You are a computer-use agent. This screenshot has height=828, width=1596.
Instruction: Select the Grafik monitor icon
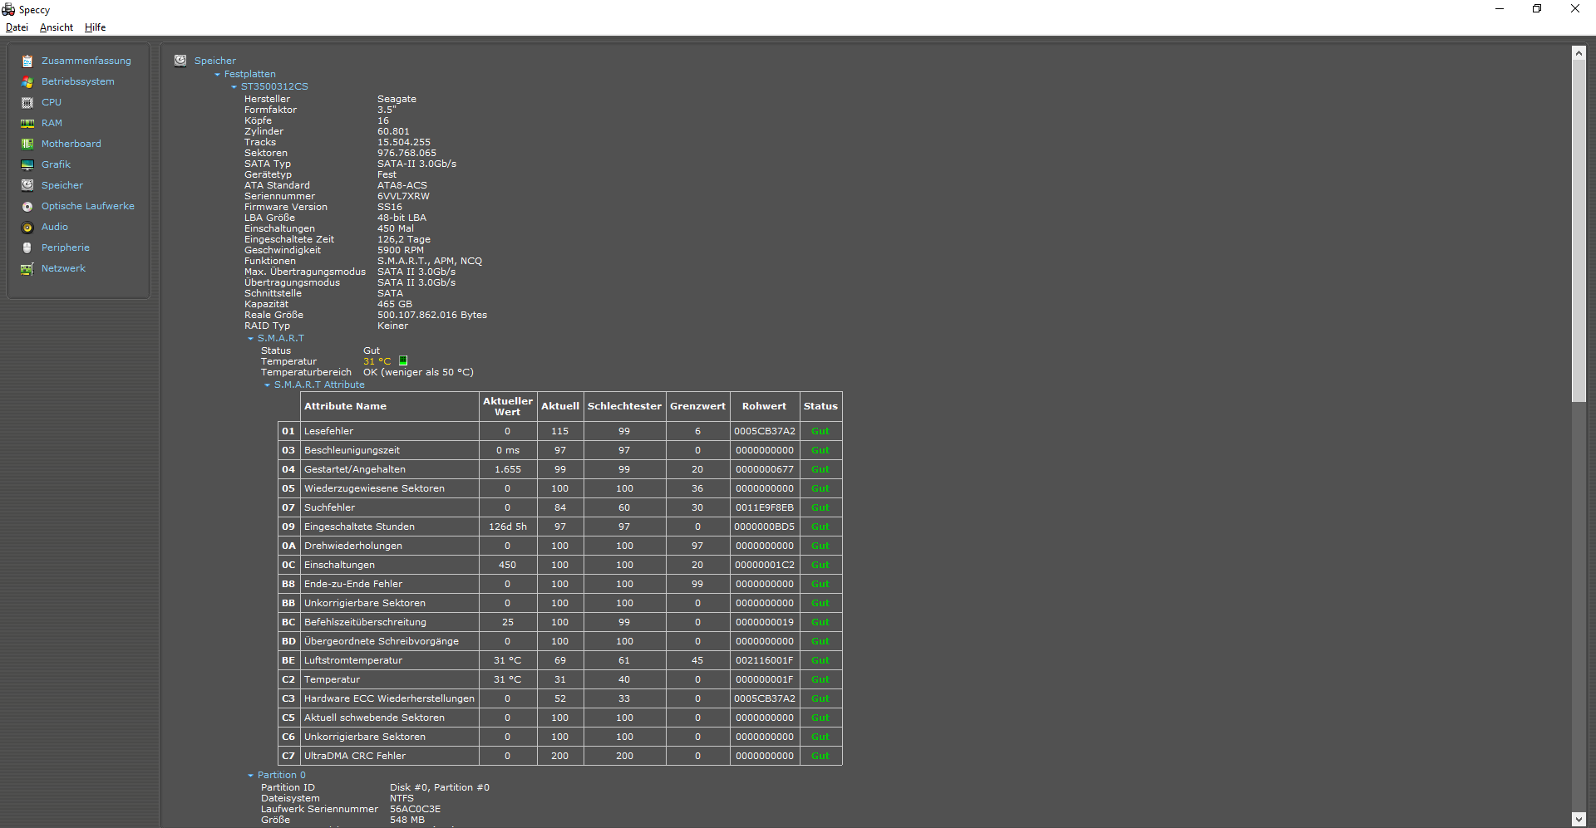(x=27, y=165)
